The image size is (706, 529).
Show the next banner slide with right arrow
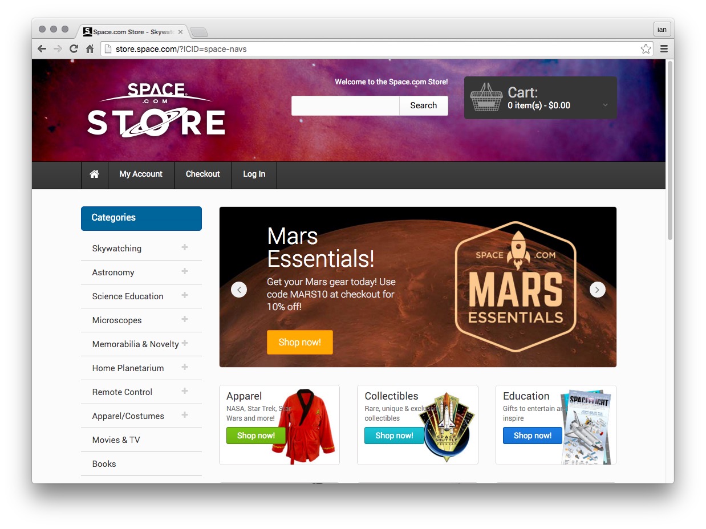597,290
